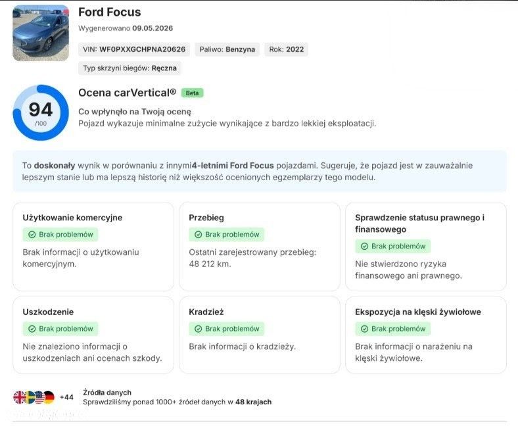Click the Rok: 2022 chip
The height and width of the screenshot is (426, 518).
coord(287,49)
